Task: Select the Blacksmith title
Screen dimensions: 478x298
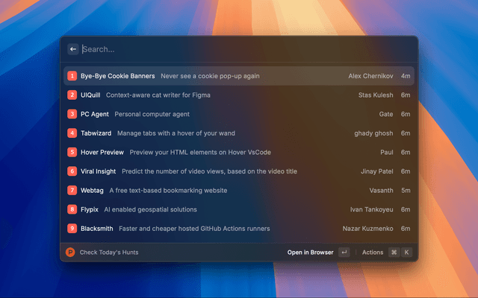Action: pyautogui.click(x=96, y=229)
